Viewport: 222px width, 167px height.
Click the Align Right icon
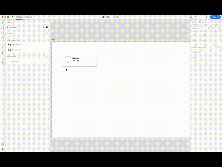[216, 23]
